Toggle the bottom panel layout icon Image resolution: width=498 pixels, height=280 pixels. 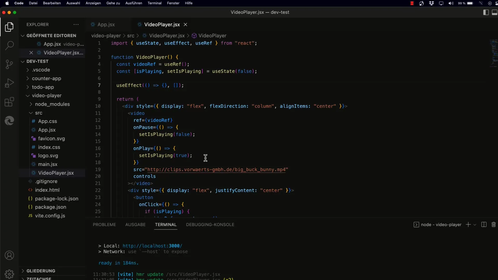tap(495, 12)
